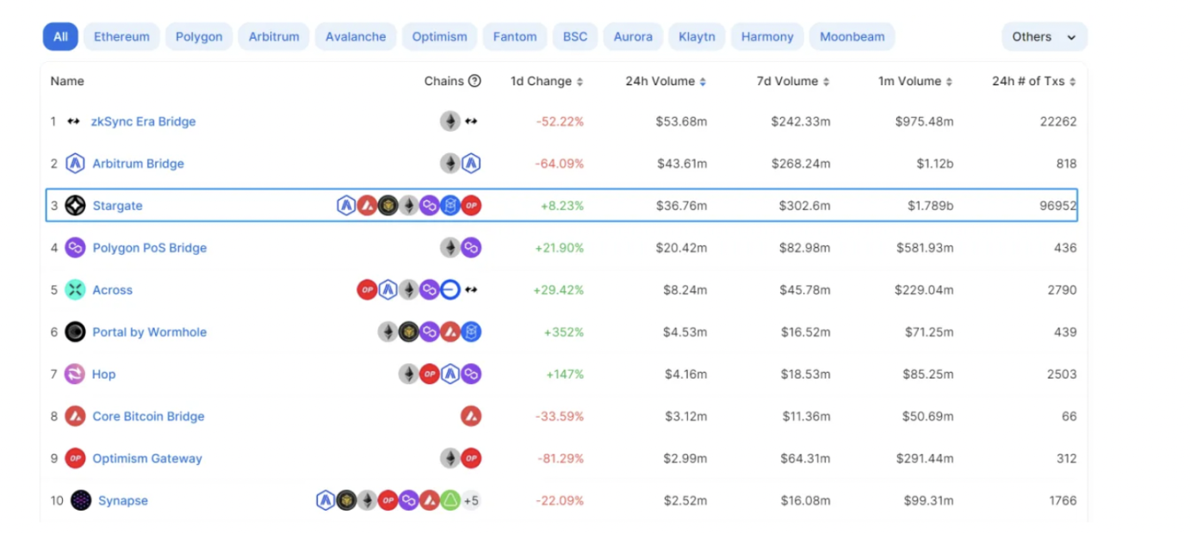The image size is (1190, 533).
Task: Click Optimism chain icon in Optimism Gateway row
Action: point(471,459)
